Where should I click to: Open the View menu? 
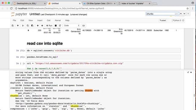(x=31, y=20)
